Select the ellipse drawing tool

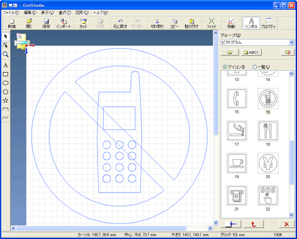click(x=6, y=83)
